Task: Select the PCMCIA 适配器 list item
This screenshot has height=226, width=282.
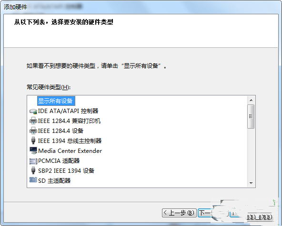Action: 59,161
